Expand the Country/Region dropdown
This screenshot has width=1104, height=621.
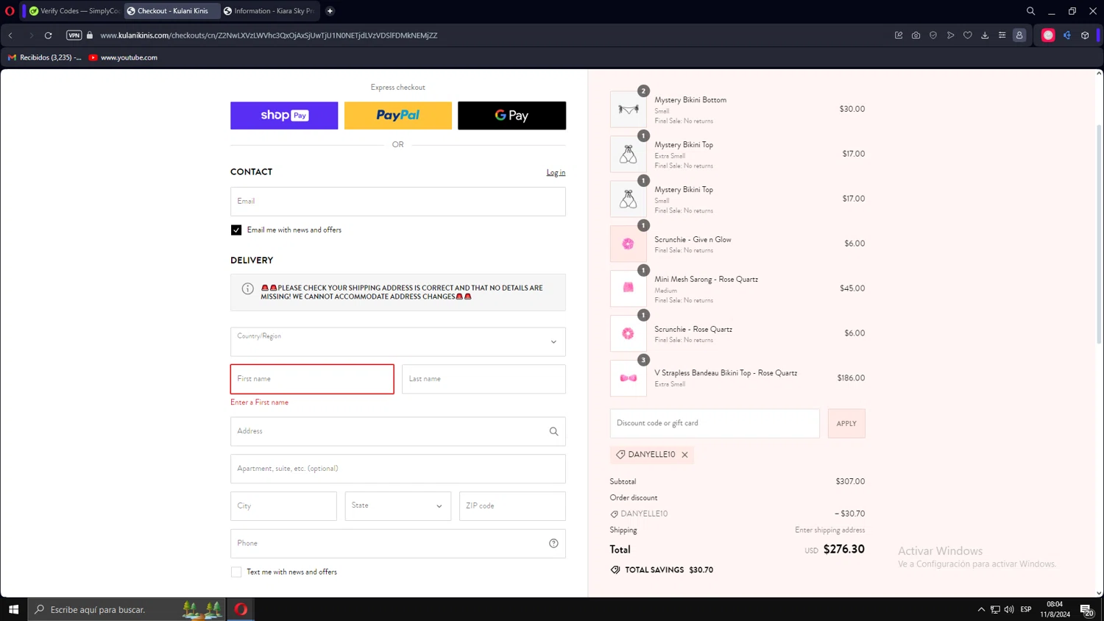coord(398,342)
